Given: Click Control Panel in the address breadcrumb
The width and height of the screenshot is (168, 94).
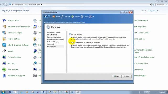Looking at the screenshot, I should click(18, 5).
